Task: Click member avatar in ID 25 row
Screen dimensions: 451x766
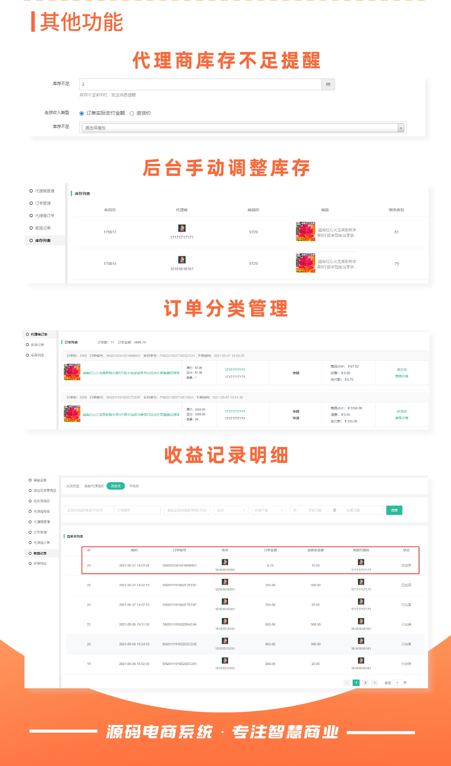Action: [225, 601]
